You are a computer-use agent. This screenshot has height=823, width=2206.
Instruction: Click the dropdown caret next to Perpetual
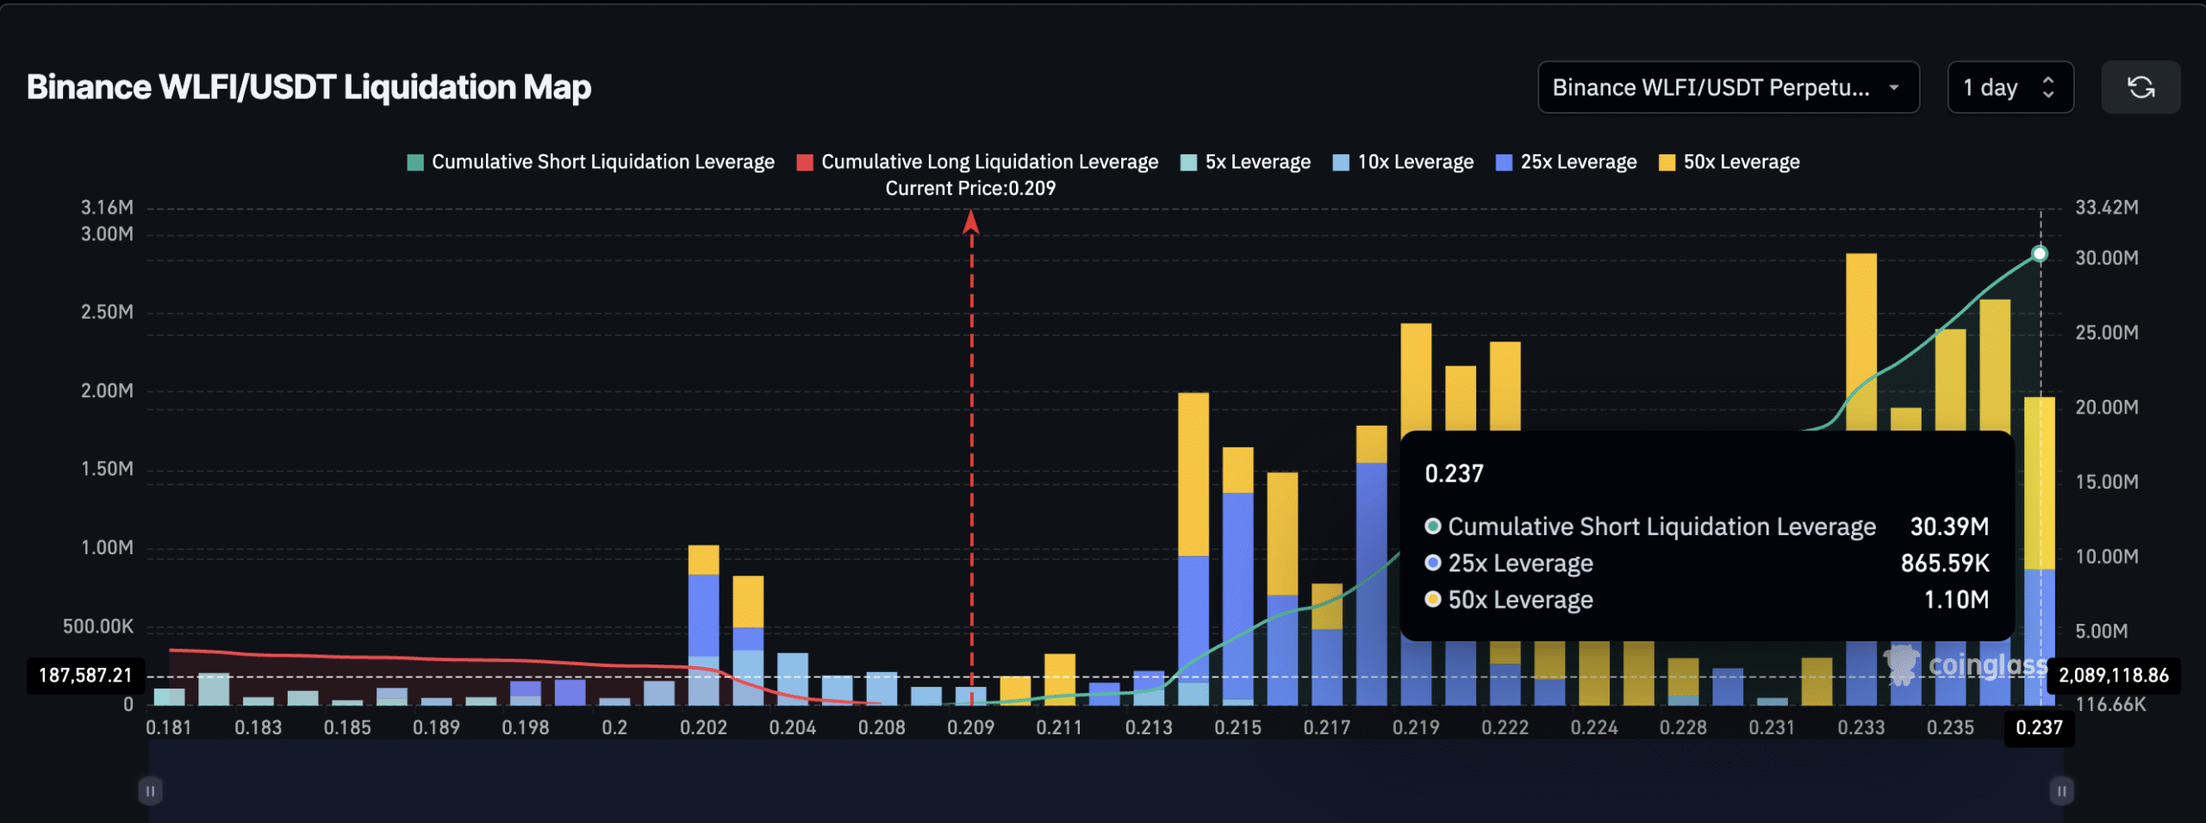point(1894,87)
